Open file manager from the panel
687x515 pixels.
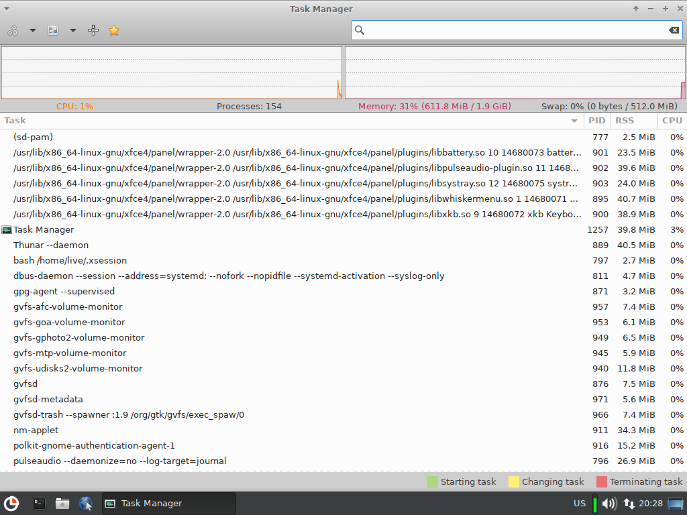[x=62, y=503]
